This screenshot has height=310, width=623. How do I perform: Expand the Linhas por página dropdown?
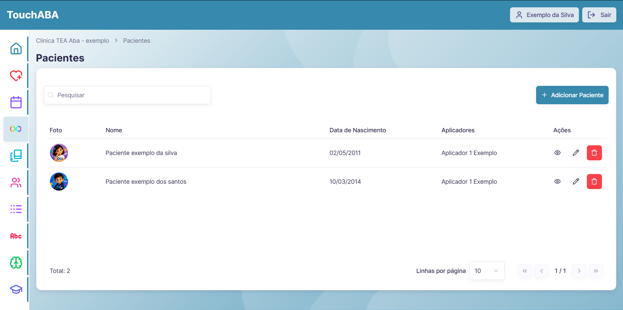[487, 271]
